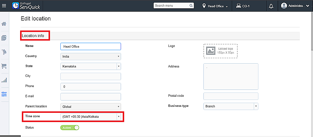313x137 pixels.
Task: Open the sidebar shopping cart icon
Action: click(4, 66)
